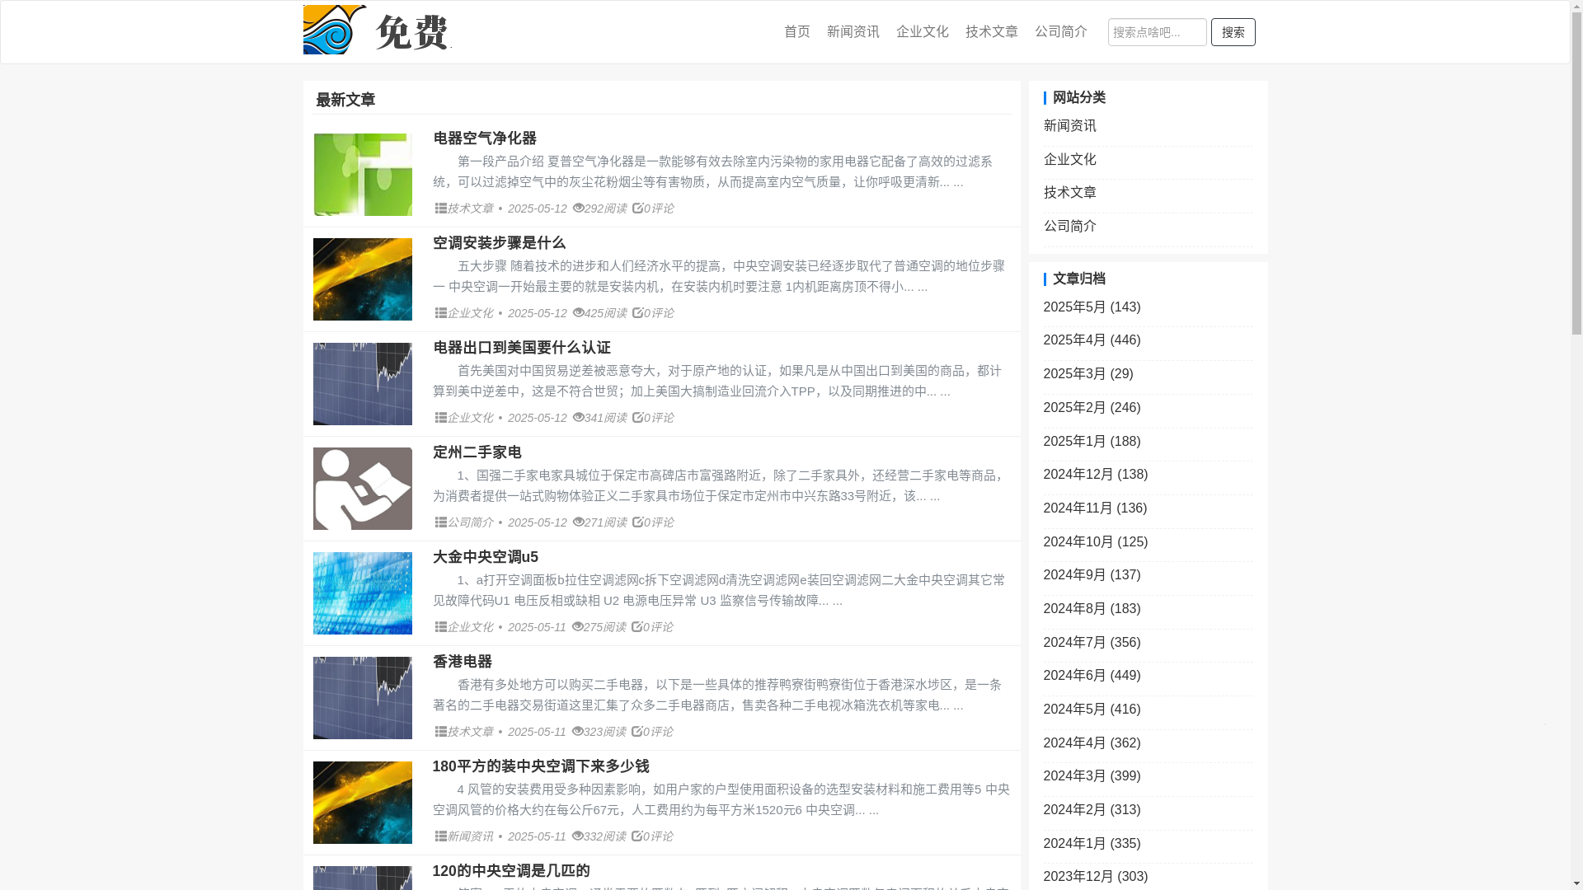Click the comment icon on the 香港电器 article
Viewport: 1583px width, 890px height.
tap(636, 732)
